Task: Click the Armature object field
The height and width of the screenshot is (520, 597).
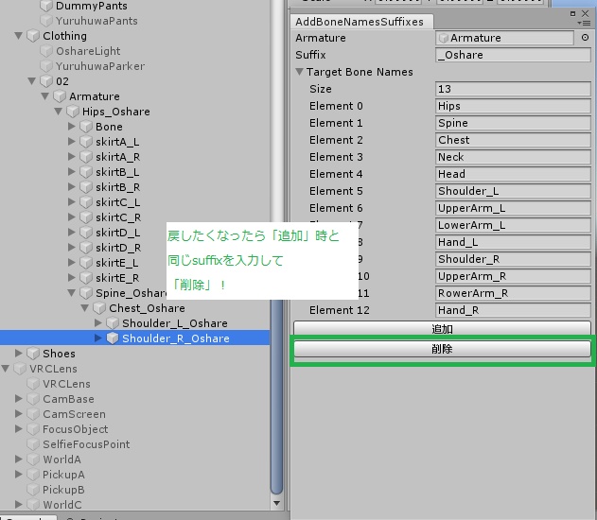Action: (504, 38)
